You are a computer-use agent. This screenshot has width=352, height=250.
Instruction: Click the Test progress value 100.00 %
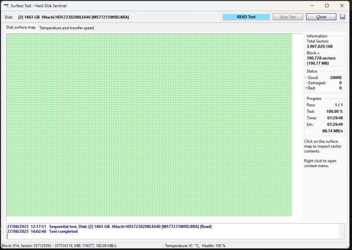tap(334, 112)
